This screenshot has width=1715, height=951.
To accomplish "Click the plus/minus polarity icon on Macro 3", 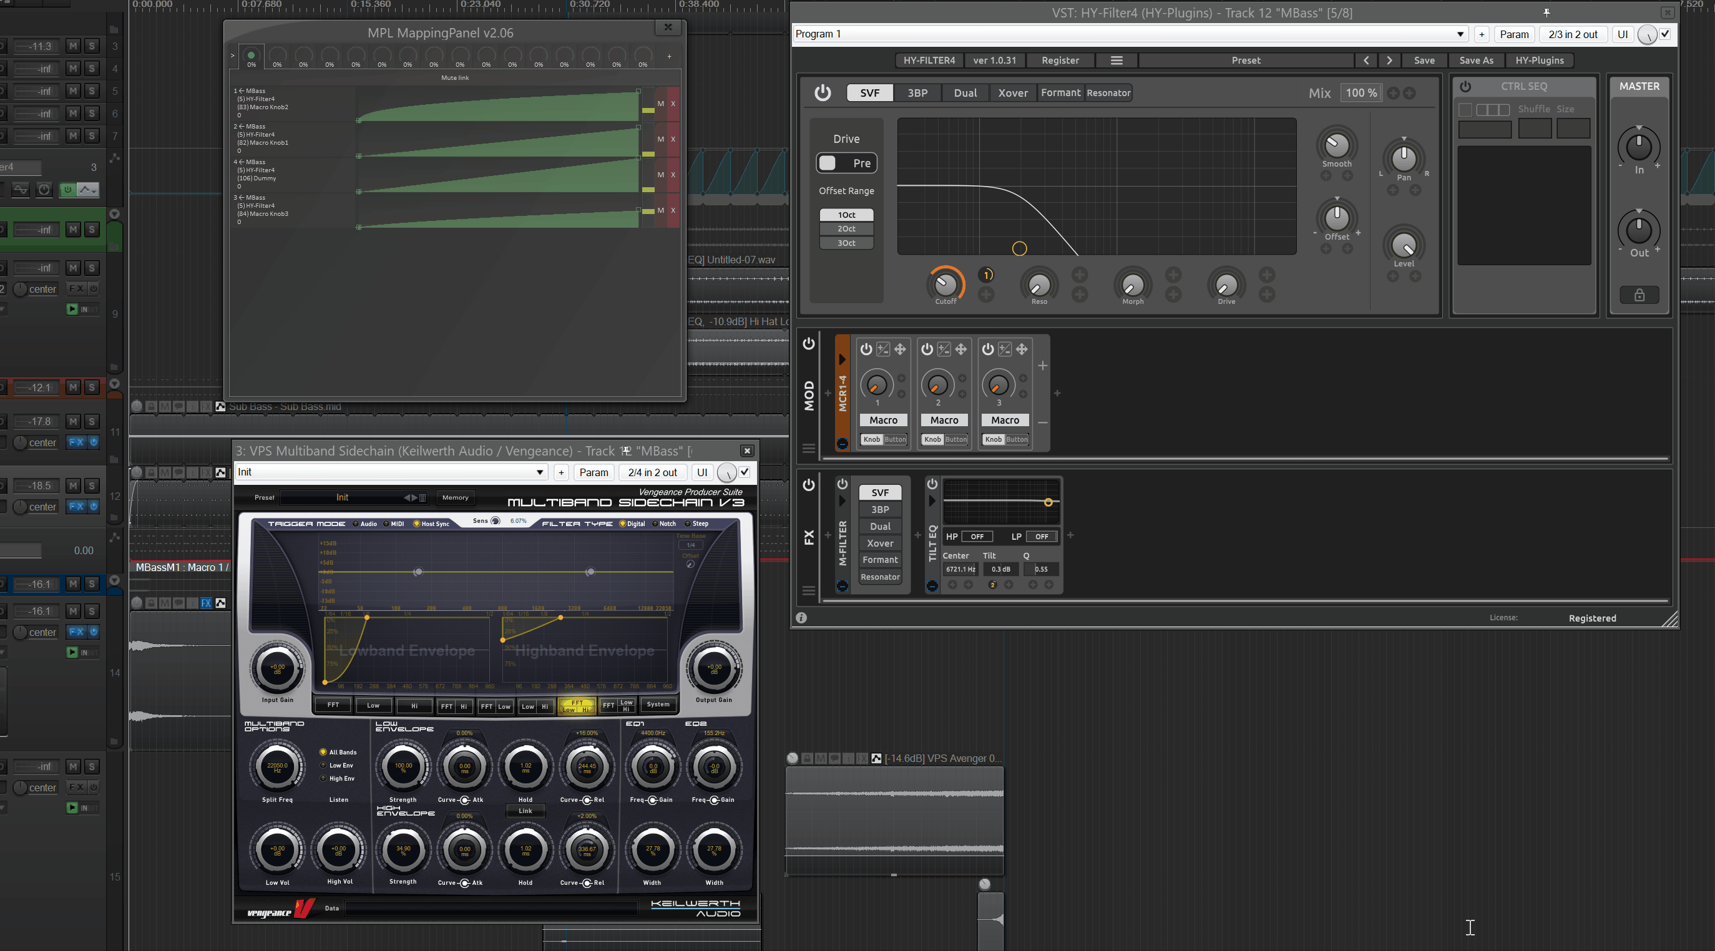I will 1005,349.
